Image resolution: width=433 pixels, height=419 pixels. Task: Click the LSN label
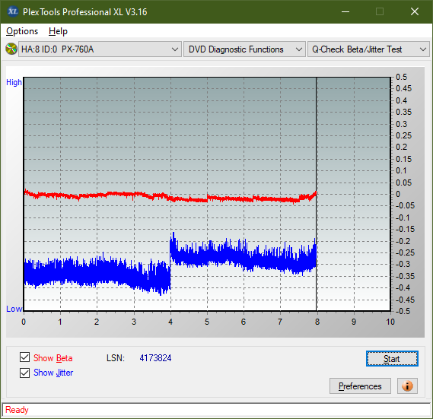pyautogui.click(x=116, y=358)
